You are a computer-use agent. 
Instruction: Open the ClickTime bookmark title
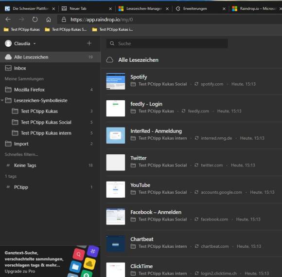(141, 266)
